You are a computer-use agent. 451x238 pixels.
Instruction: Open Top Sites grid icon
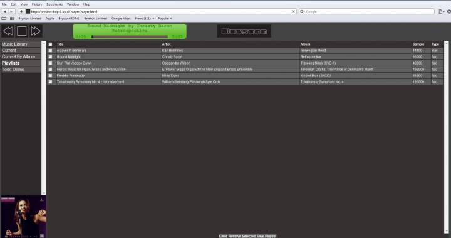12,18
